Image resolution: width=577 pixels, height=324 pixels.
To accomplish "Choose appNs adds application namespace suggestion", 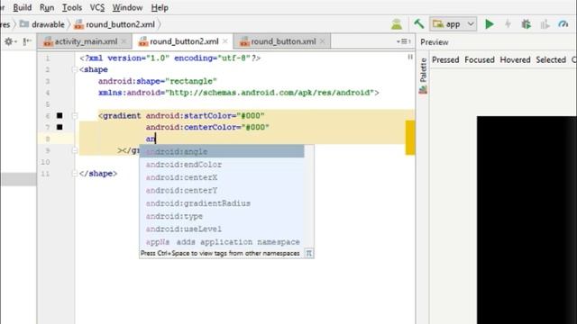I will (x=222, y=242).
